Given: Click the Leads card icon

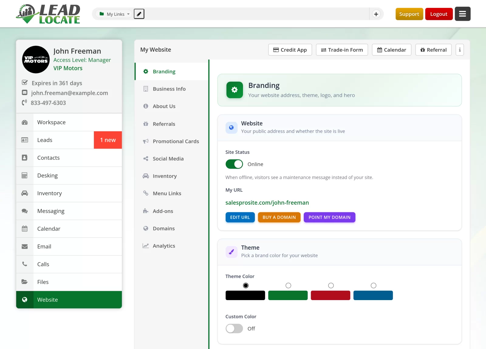Looking at the screenshot, I should 25,140.
